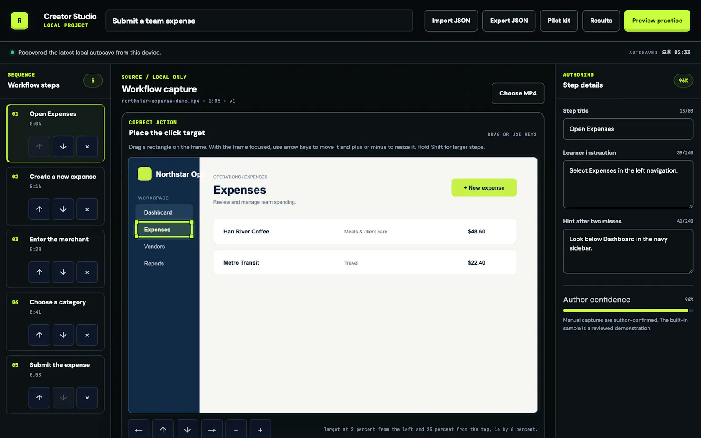Choose an MP4 source file
Viewport: 701px width, 438px height.
[518, 93]
